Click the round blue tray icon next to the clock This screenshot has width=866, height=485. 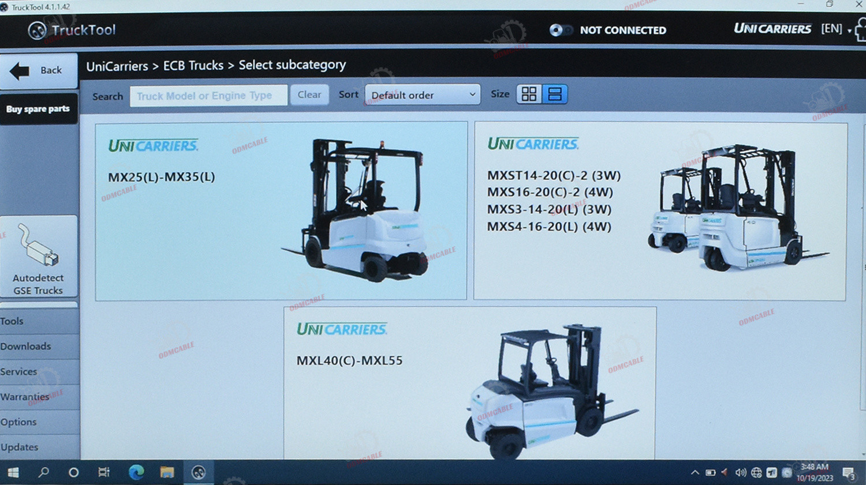[786, 472]
